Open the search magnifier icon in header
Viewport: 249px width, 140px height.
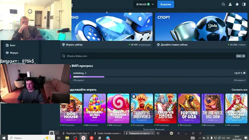pos(223,4)
